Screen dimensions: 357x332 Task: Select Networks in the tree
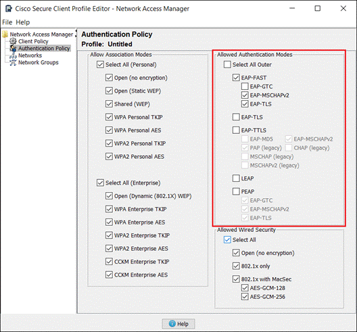(x=30, y=55)
